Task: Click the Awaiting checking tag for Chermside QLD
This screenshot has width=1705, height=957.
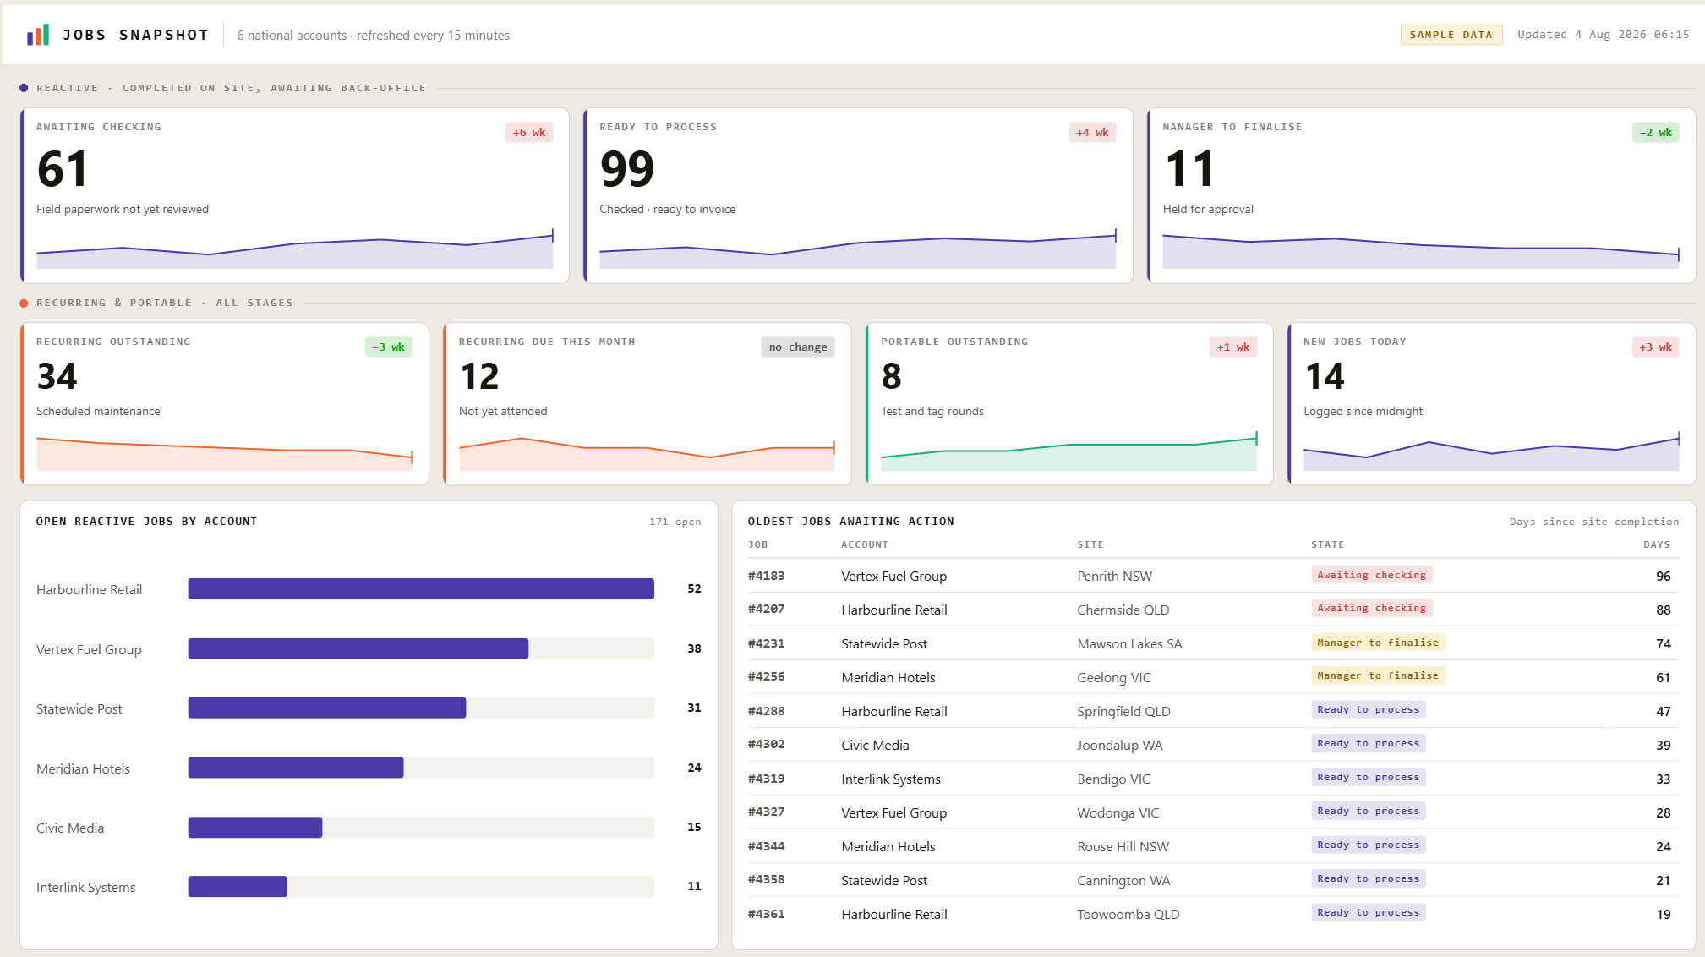Action: tap(1371, 609)
